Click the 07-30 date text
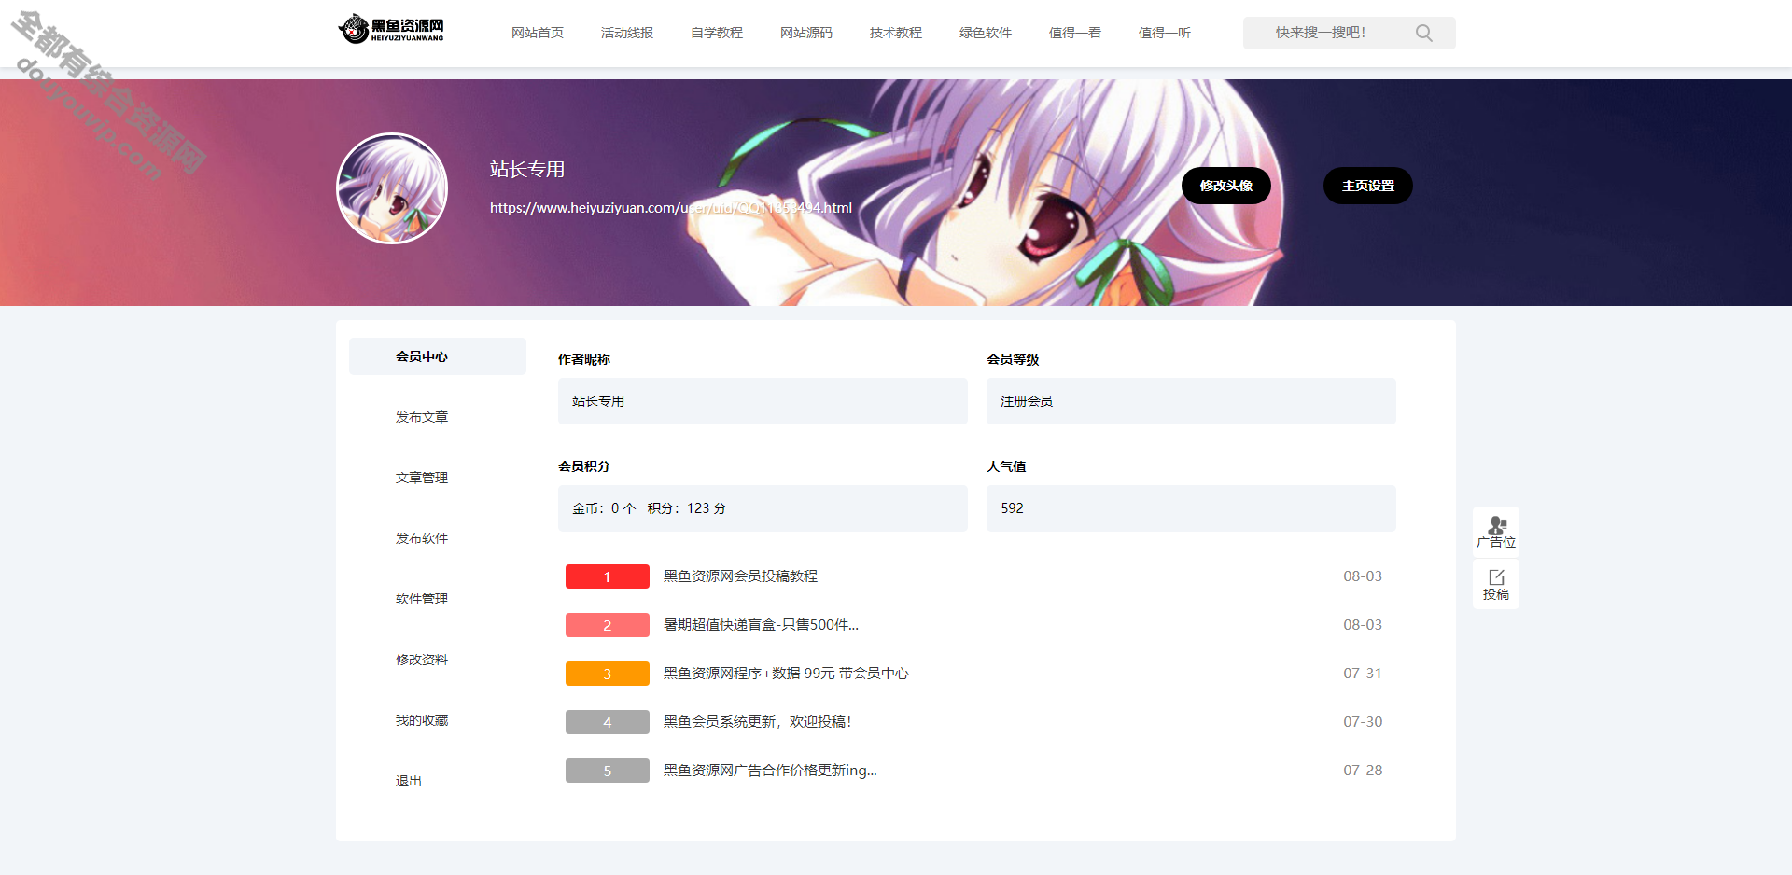Screen dimensions: 1792x875 [1363, 722]
